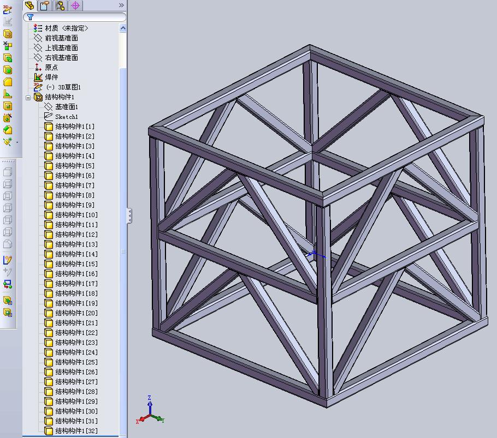Click the XYZ orientation triad
This screenshot has height=438, width=497.
[x=150, y=411]
